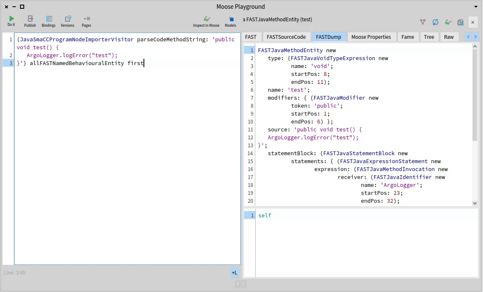Click the window-grid browse icon in inspector toolbar
The height and width of the screenshot is (292, 483).
[460, 22]
